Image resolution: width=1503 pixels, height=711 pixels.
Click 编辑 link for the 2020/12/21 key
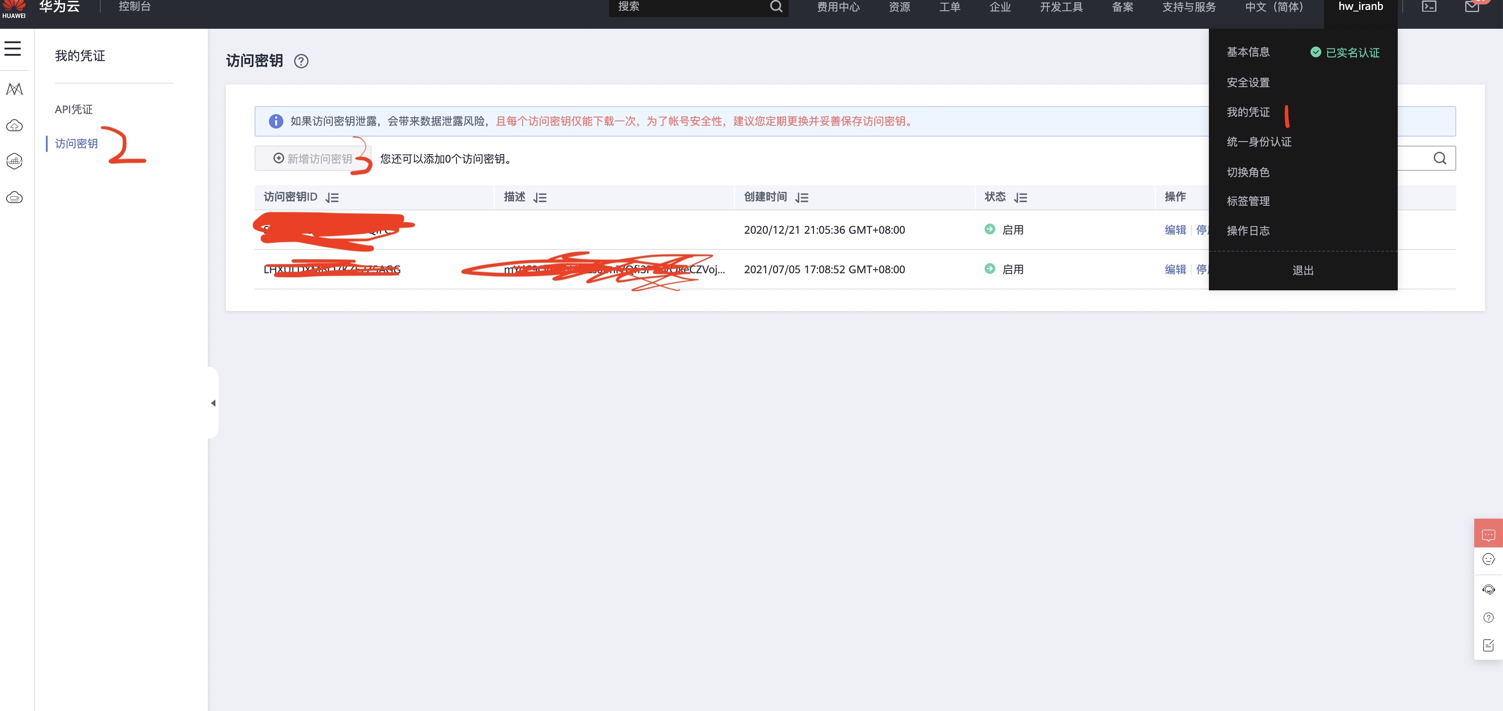1175,230
